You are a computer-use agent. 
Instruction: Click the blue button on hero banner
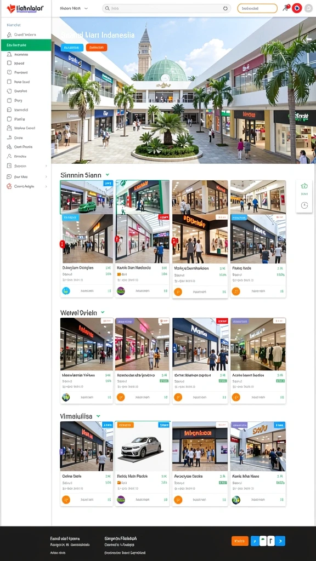pos(72,47)
